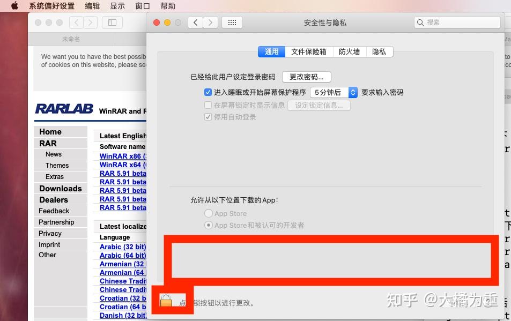
Task: Open the Show All preferences grid icon
Action: 232,22
